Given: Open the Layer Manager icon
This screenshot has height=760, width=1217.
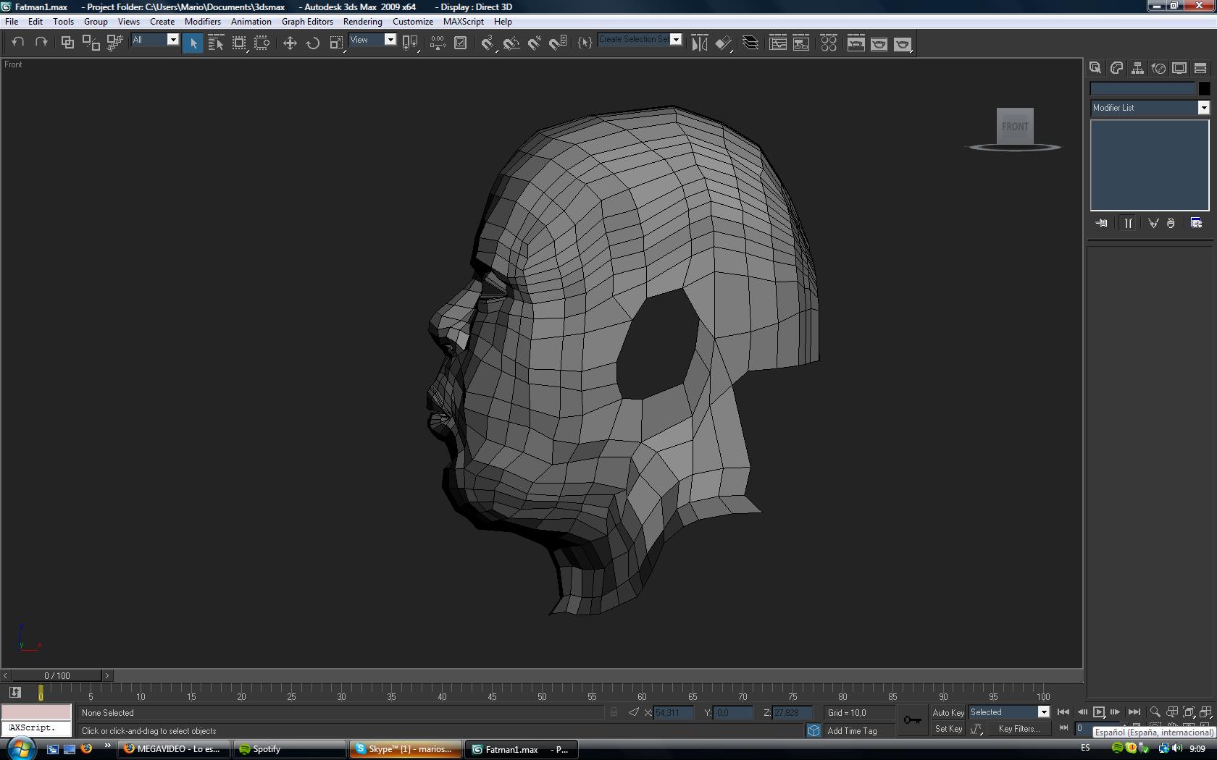Looking at the screenshot, I should [x=750, y=43].
